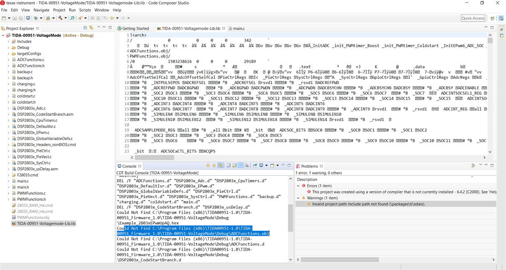
Task: Select DSP2803x_EPwm.c file
Action: coord(33,133)
